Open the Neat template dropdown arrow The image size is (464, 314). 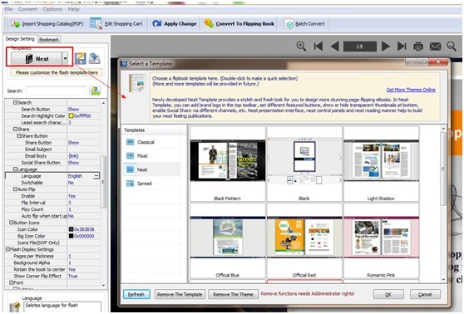pyautogui.click(x=65, y=58)
